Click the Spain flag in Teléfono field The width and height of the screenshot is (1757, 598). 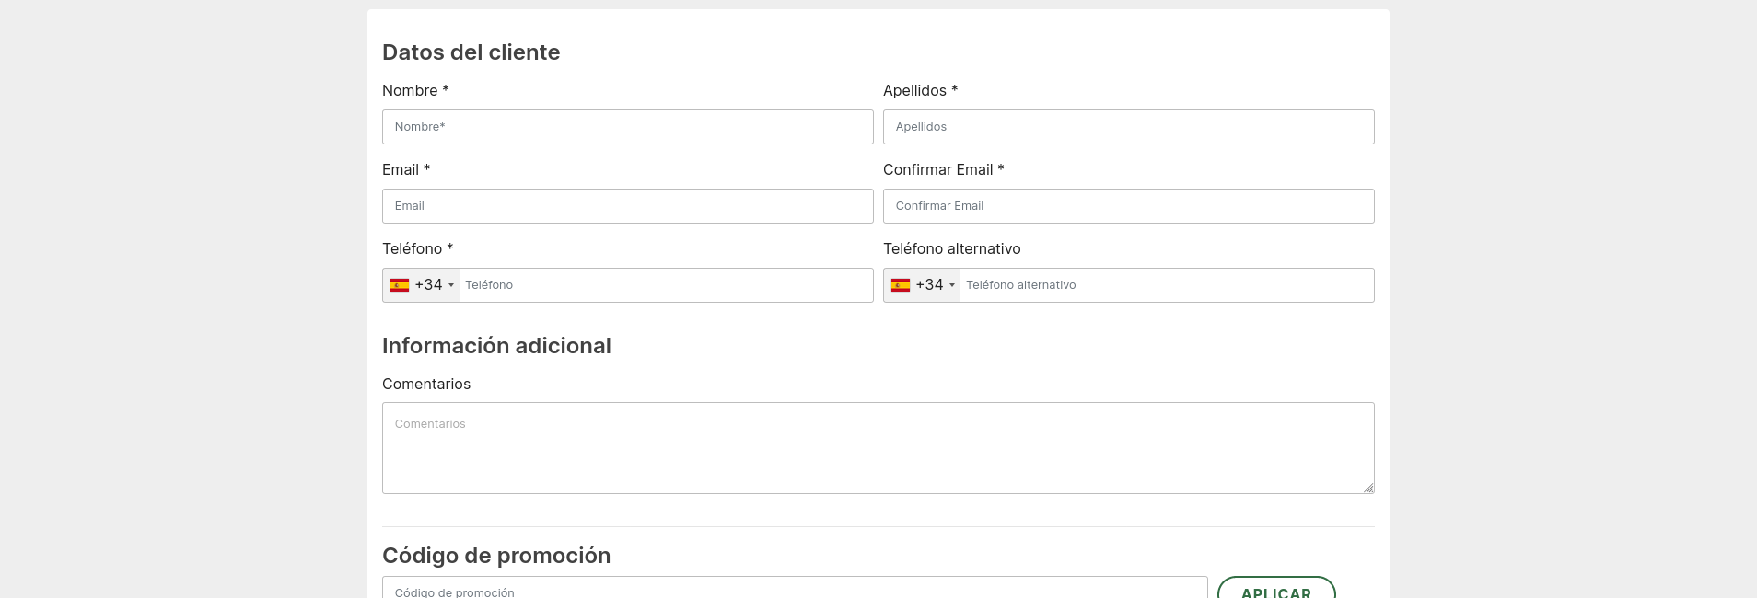pyautogui.click(x=400, y=285)
